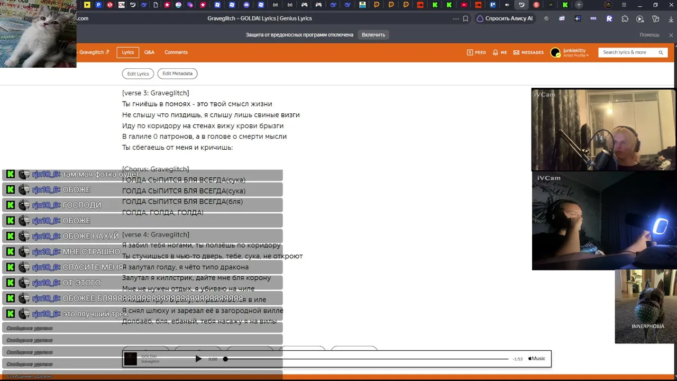This screenshot has height=381, width=677.
Task: Dismiss the malware protection notification bar
Action: [x=671, y=35]
